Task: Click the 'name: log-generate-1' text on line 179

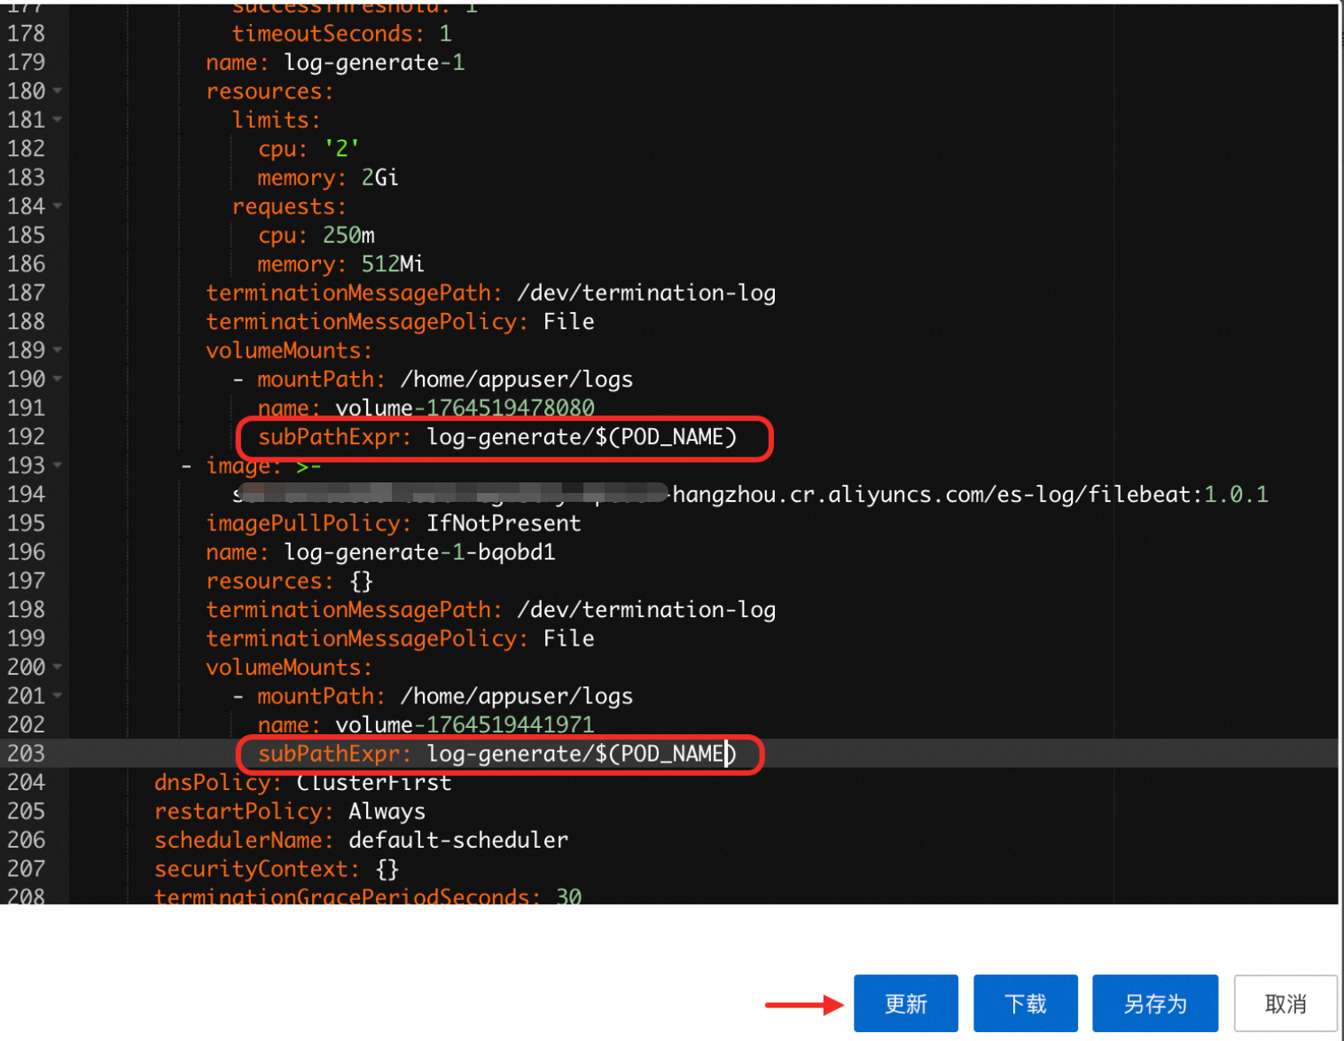Action: pos(335,63)
